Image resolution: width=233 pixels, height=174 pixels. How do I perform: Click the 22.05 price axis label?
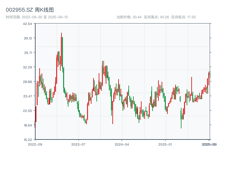click(x=27, y=111)
